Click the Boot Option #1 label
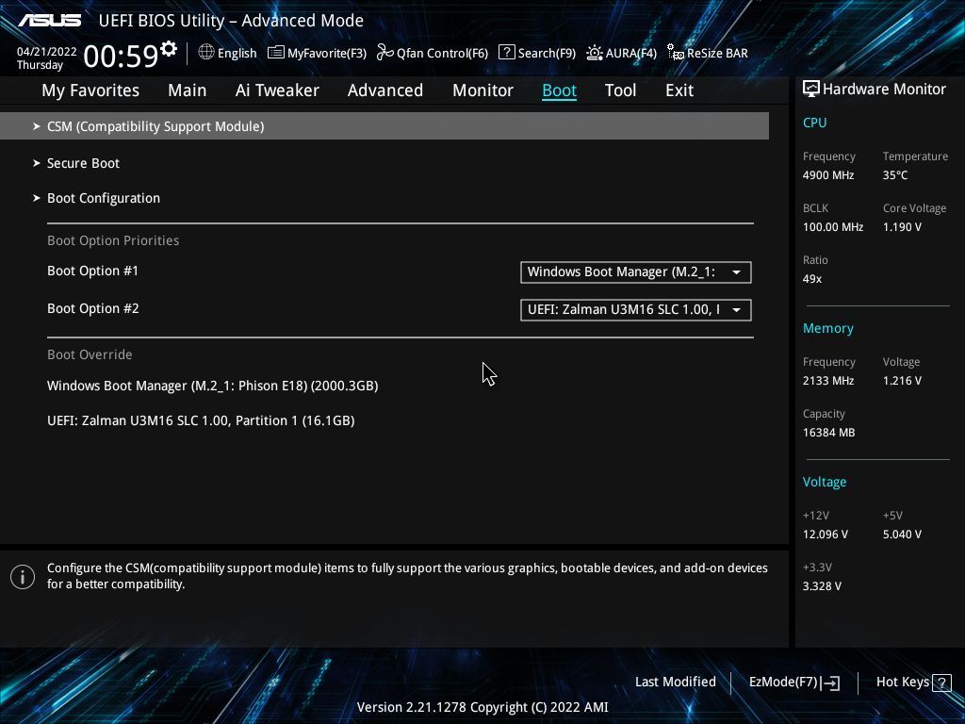 (x=93, y=271)
